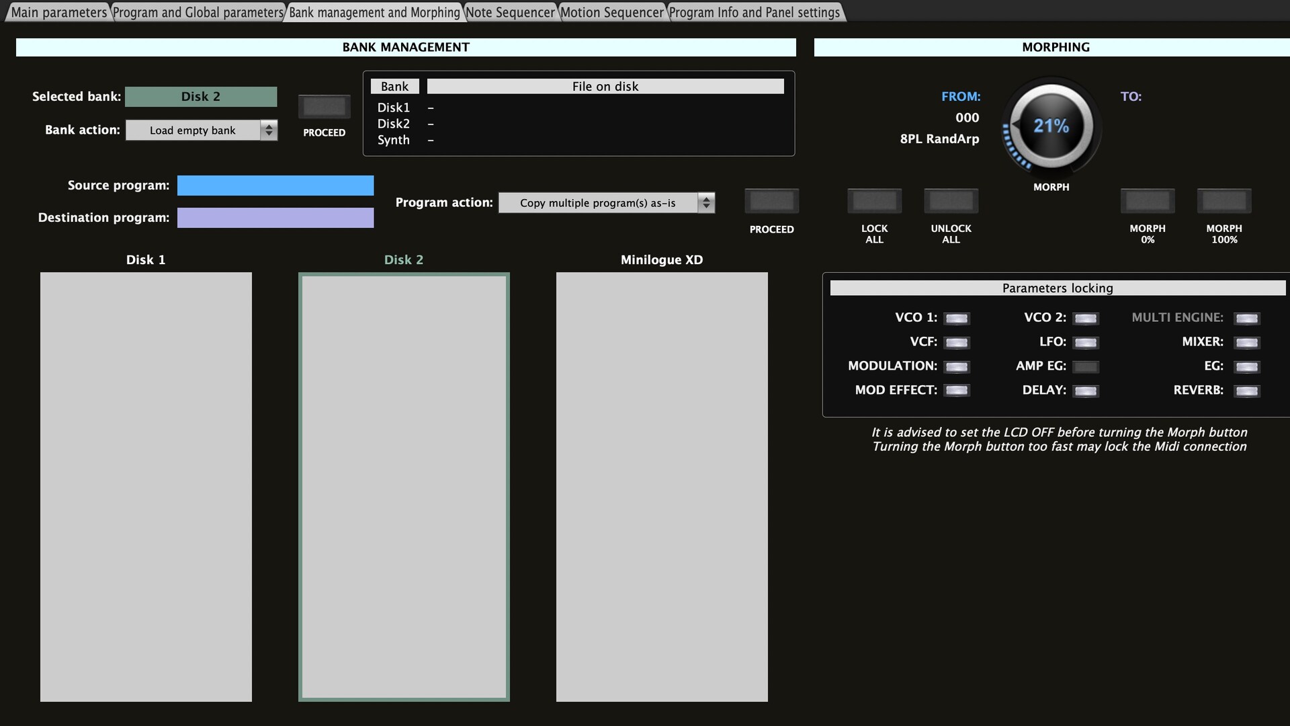
Task: Select the Disk 1 program list
Action: (x=146, y=487)
